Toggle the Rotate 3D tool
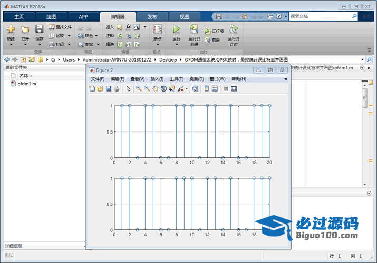This screenshot has height=263, width=377. pyautogui.click(x=164, y=89)
